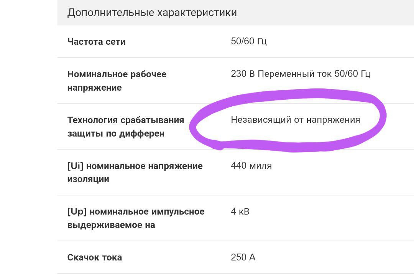Select the Частота сети label
Screen dimensions: 414x275
(x=96, y=42)
